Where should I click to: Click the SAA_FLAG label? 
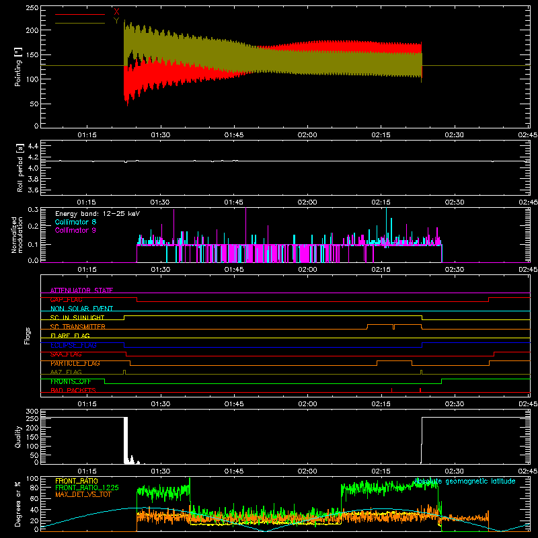[66, 354]
